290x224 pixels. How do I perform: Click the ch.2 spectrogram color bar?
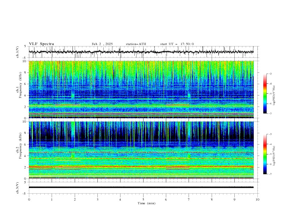[265, 154]
